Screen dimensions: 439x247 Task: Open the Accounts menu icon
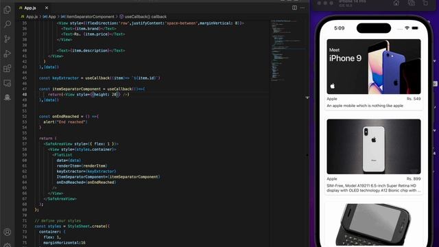8,232
